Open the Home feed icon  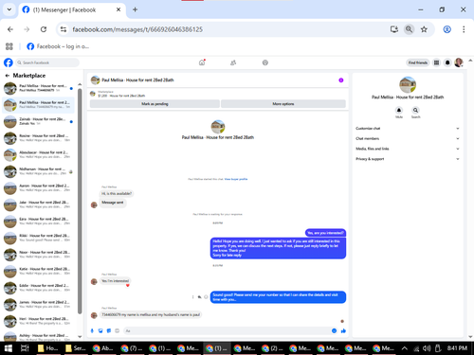coord(202,62)
